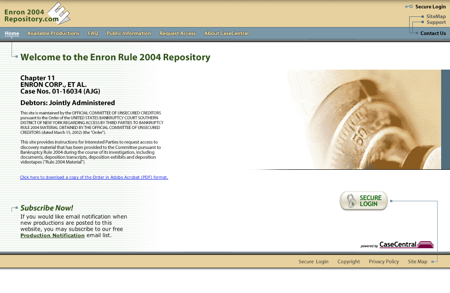Click the Subscribe Now! heading

47,208
